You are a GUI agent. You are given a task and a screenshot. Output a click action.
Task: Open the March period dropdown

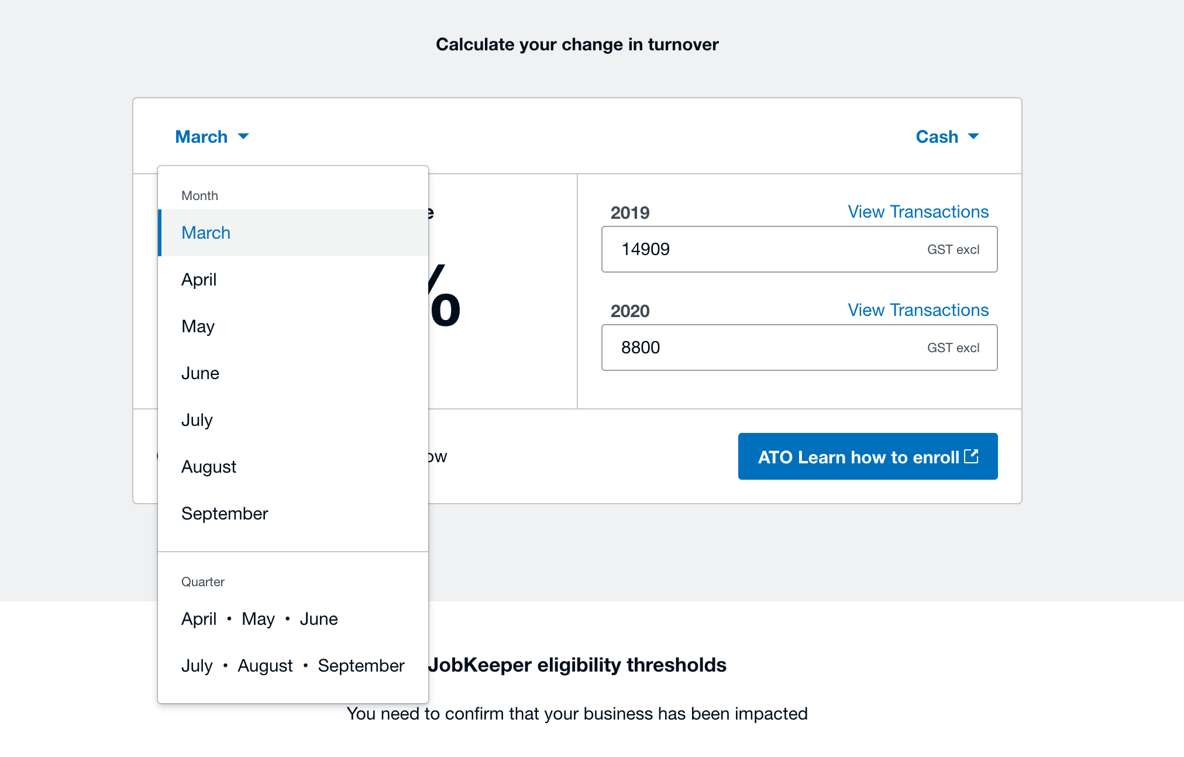pos(202,137)
